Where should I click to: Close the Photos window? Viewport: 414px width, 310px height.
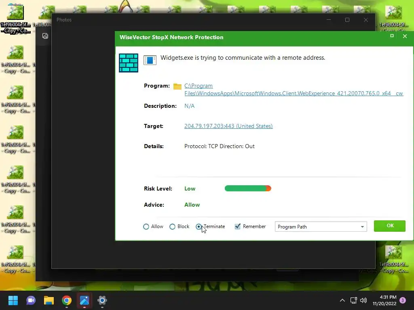point(365,20)
